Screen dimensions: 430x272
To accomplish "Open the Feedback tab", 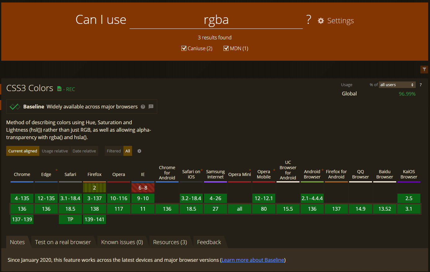I will coord(209,242).
